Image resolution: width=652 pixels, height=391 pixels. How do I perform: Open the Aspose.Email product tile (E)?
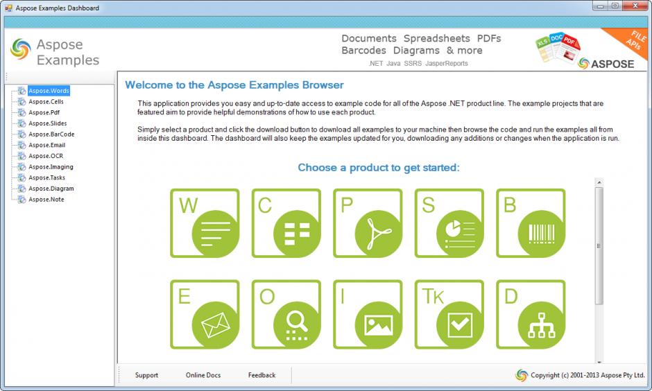(x=205, y=314)
